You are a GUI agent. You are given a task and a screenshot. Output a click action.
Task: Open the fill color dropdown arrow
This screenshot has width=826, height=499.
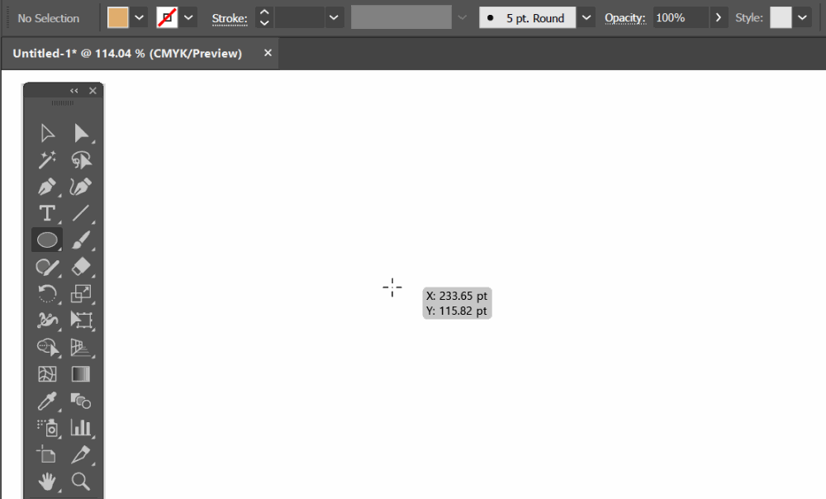139,18
